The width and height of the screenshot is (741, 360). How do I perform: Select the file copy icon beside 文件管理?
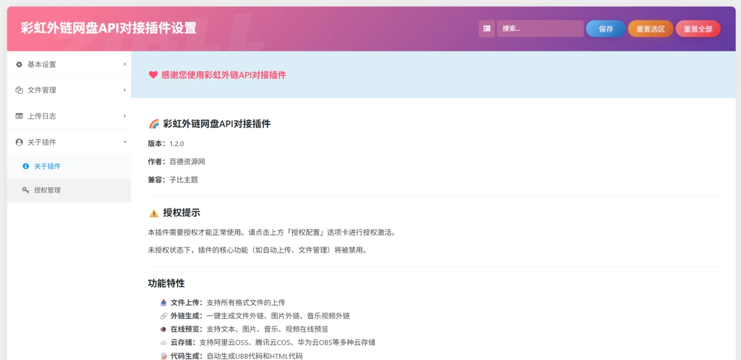point(19,90)
